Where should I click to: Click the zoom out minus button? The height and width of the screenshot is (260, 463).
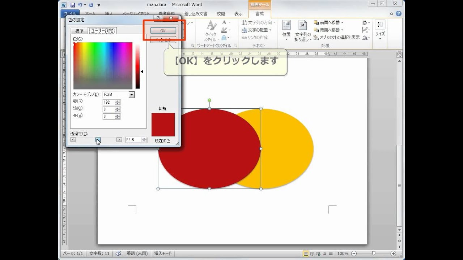pyautogui.click(x=354, y=253)
